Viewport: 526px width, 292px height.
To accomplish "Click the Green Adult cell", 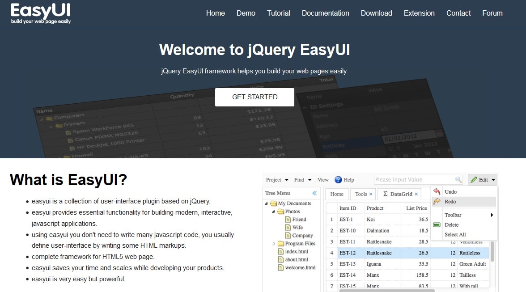I will pyautogui.click(x=473, y=264).
